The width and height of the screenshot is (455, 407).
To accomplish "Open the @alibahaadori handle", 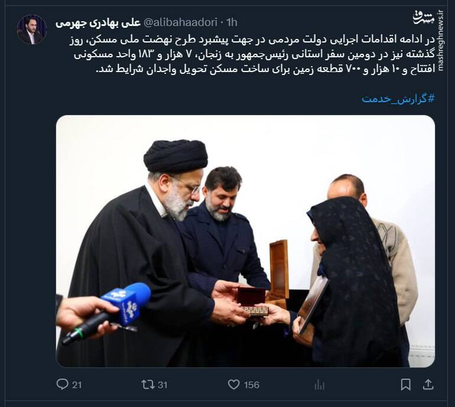I will [x=180, y=22].
